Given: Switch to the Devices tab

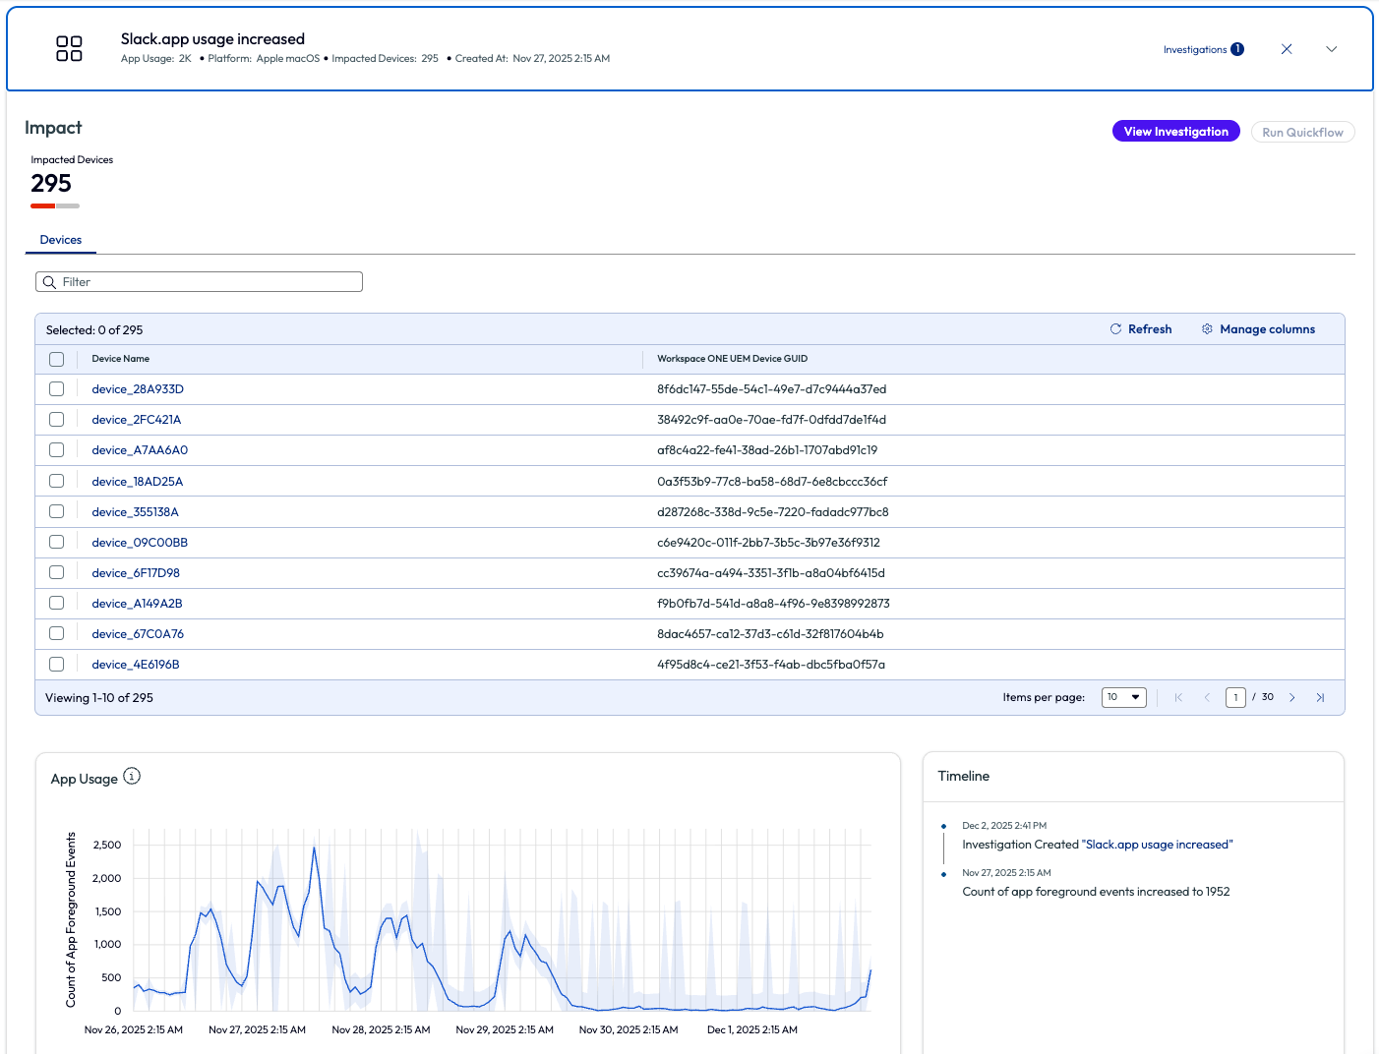Looking at the screenshot, I should 61,240.
